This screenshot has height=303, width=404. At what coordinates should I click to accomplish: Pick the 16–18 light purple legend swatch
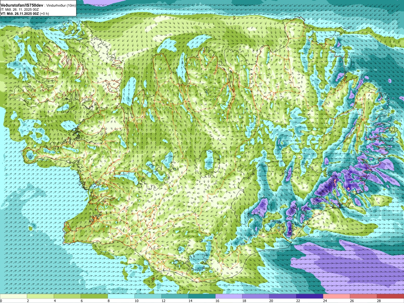point(229,296)
